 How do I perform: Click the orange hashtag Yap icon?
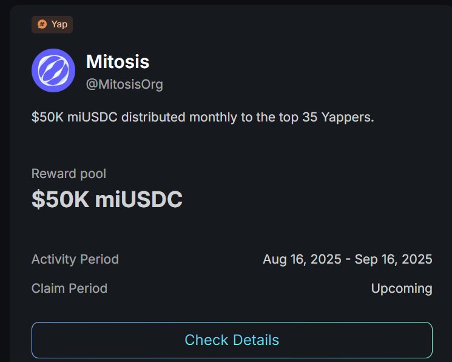point(42,24)
